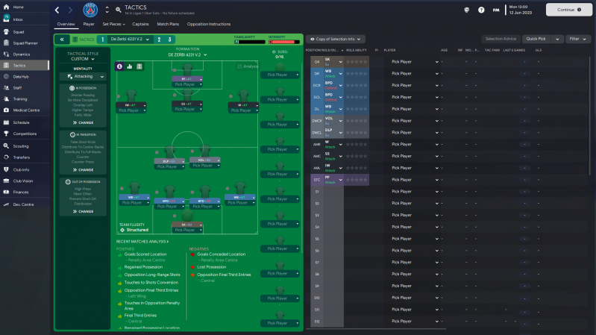Image resolution: width=596 pixels, height=335 pixels.
Task: Click the Quick Pick button
Action: [536, 39]
